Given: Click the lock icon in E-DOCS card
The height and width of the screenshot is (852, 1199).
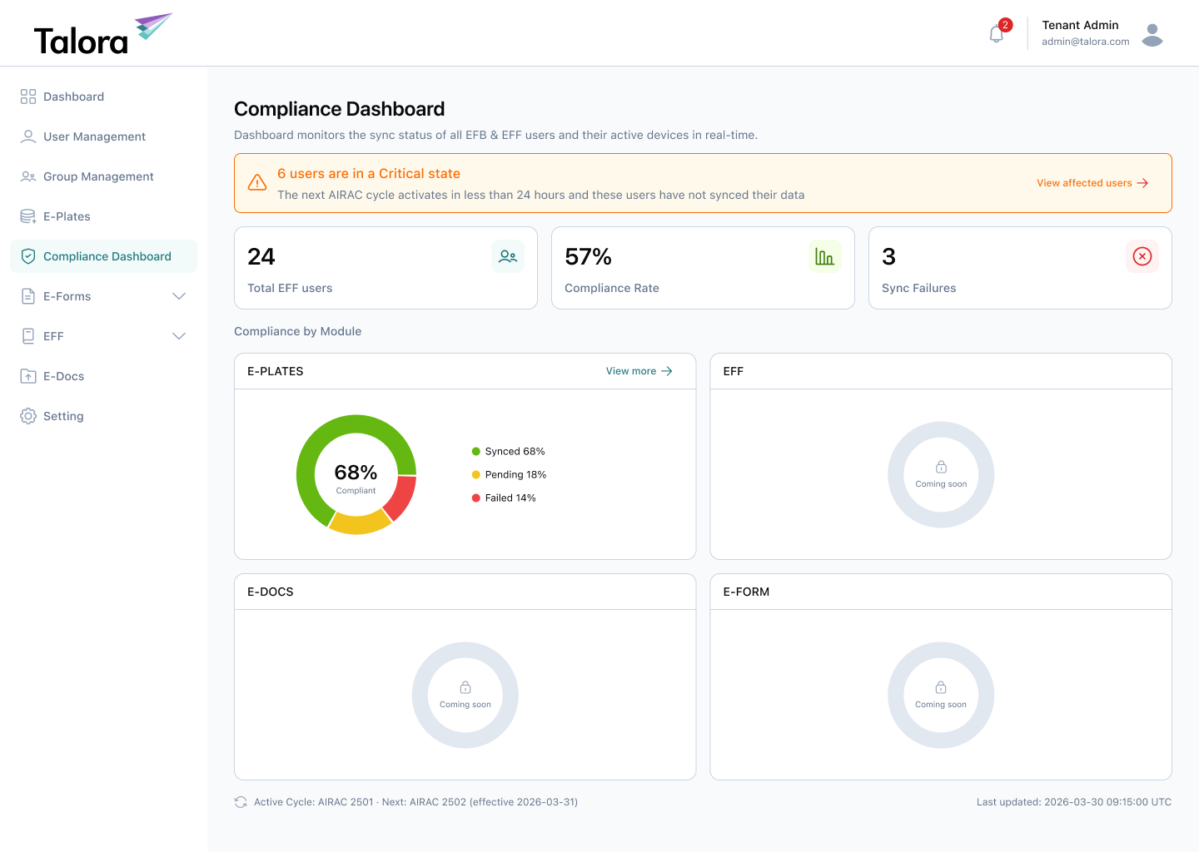Looking at the screenshot, I should click(465, 687).
